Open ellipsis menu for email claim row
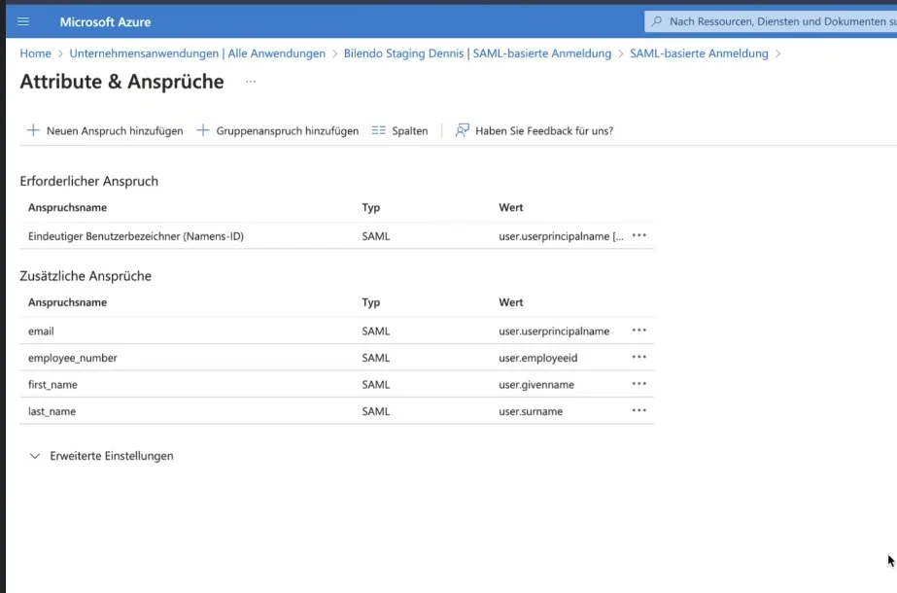The image size is (897, 593). [639, 331]
